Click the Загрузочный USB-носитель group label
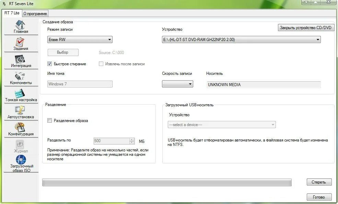The height and width of the screenshot is (204, 338). coord(189,105)
